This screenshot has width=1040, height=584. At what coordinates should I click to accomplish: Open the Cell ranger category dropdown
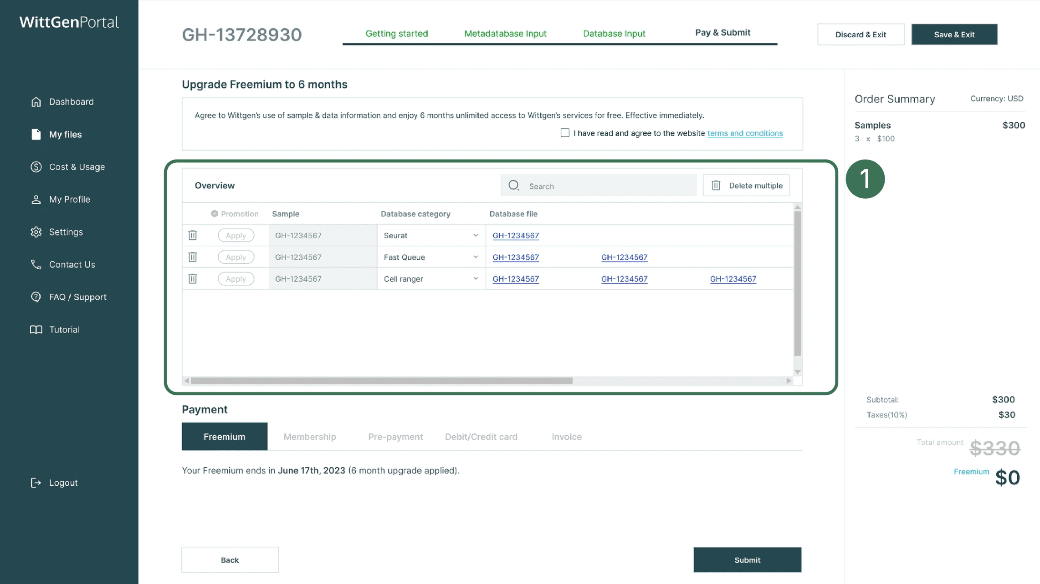475,279
